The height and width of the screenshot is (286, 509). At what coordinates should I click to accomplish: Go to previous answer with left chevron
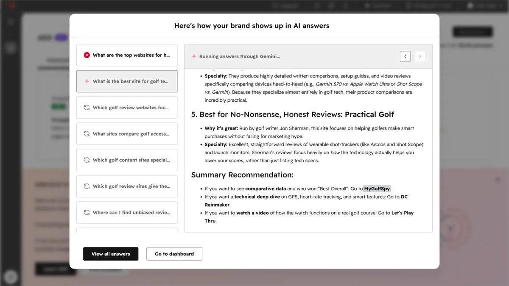tap(405, 56)
